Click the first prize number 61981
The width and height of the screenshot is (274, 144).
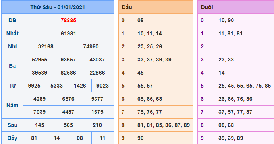tap(68, 33)
